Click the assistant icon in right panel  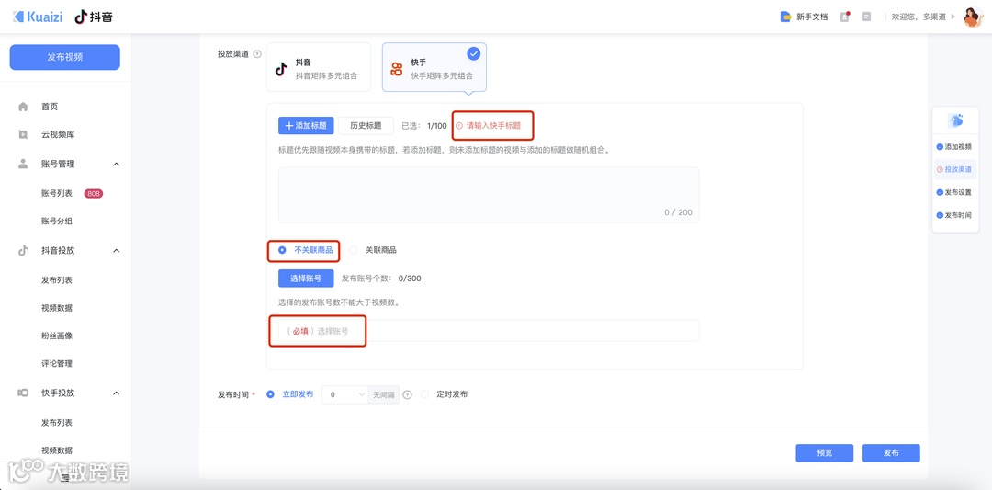(955, 120)
